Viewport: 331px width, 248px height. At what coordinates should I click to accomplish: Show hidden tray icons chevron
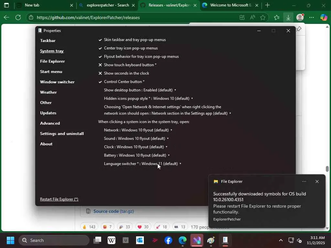281,240
